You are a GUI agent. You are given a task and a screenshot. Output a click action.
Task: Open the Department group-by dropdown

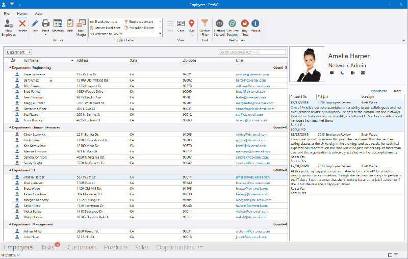[x=19, y=52]
